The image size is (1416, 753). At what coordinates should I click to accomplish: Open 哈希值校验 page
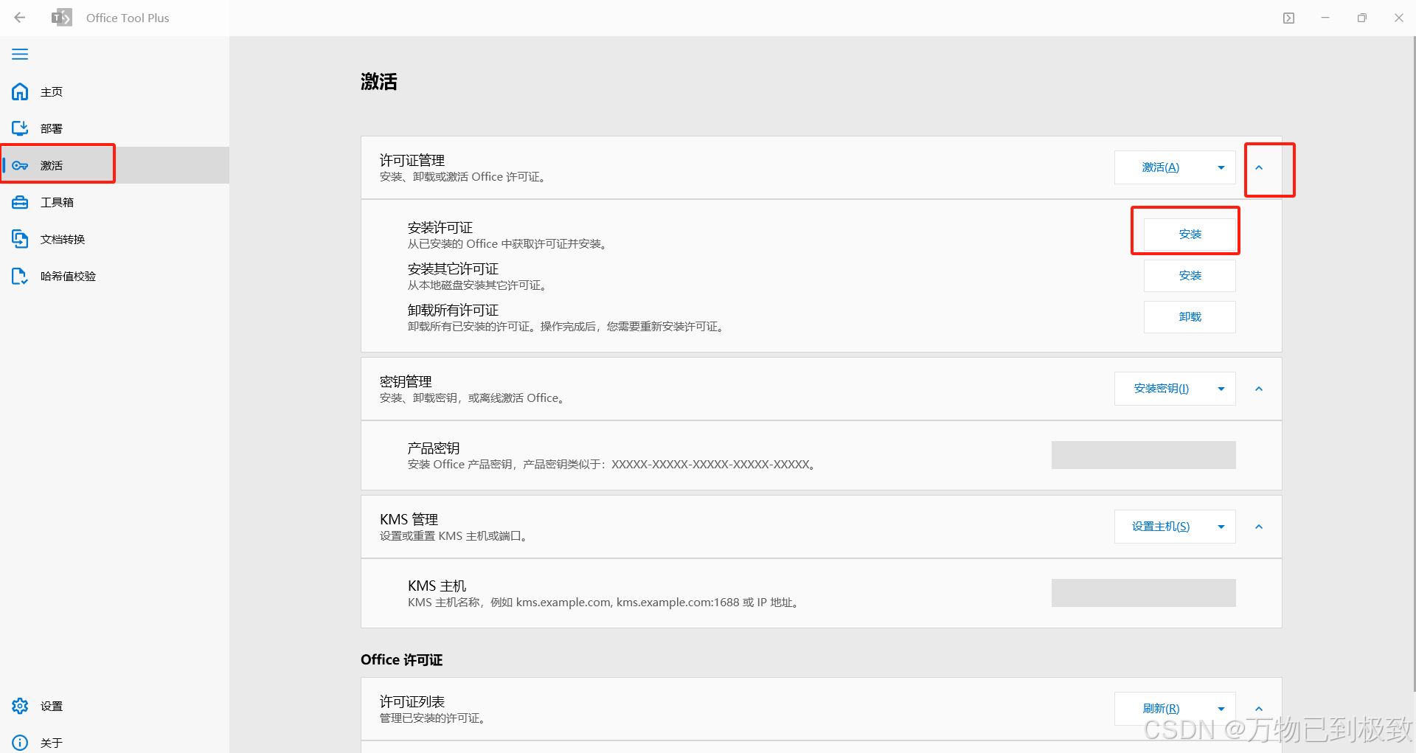(x=114, y=276)
